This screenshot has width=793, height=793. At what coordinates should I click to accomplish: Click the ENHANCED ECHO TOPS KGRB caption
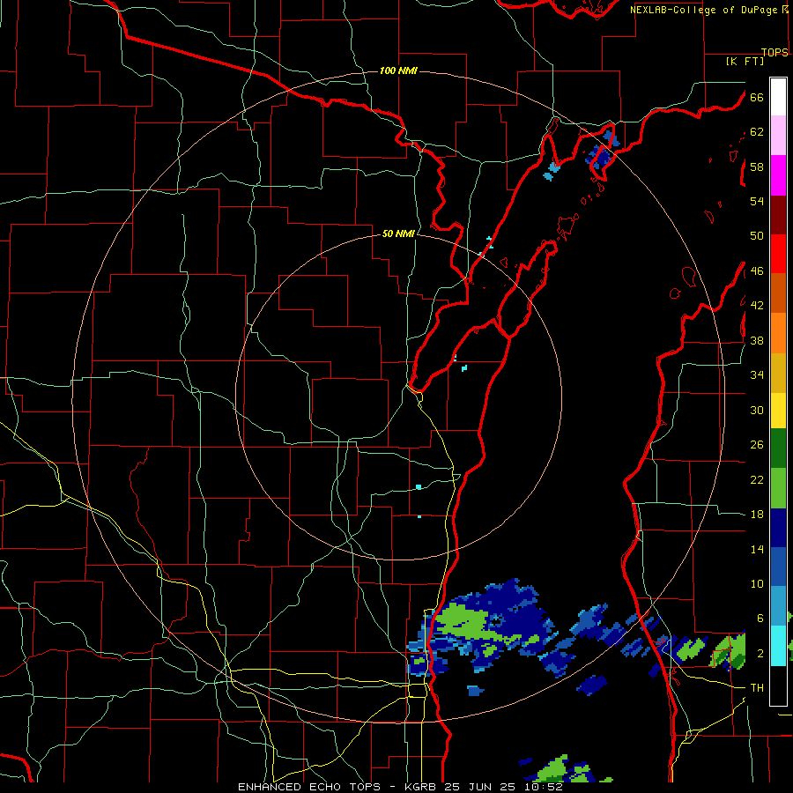click(400, 787)
